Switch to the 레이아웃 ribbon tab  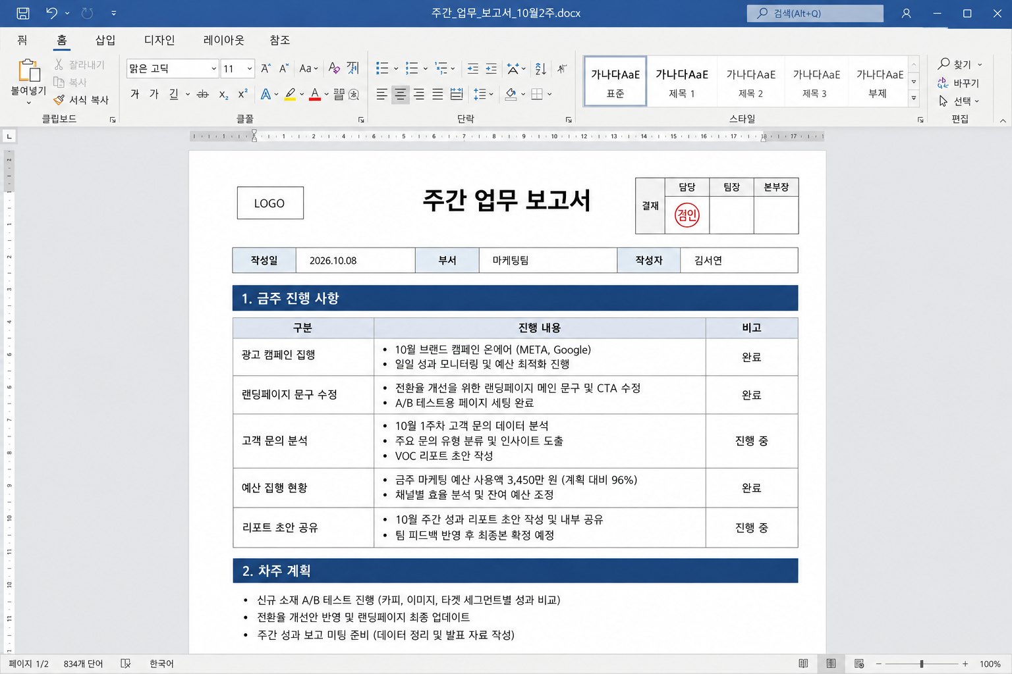point(224,40)
